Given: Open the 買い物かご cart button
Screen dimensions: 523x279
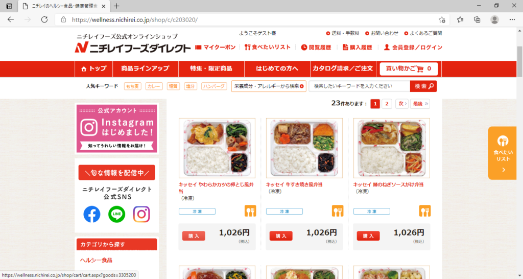Looking at the screenshot, I should click(x=409, y=69).
